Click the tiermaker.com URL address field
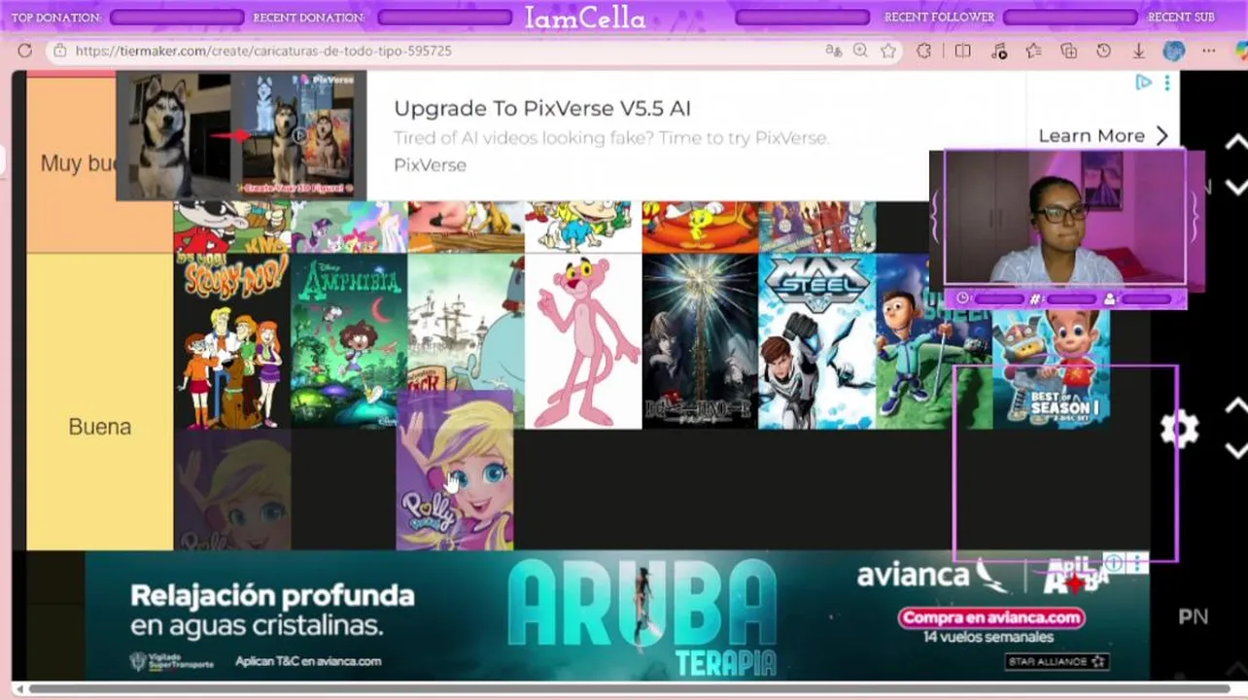Image resolution: width=1248 pixels, height=700 pixels. (x=263, y=51)
